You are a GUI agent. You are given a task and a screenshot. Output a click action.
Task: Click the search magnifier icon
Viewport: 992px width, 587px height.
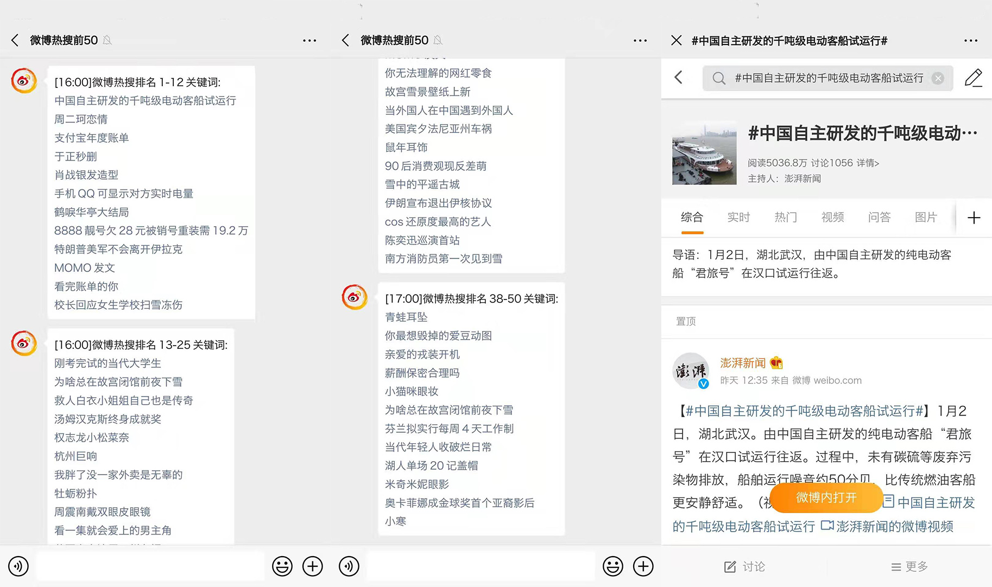click(x=719, y=79)
